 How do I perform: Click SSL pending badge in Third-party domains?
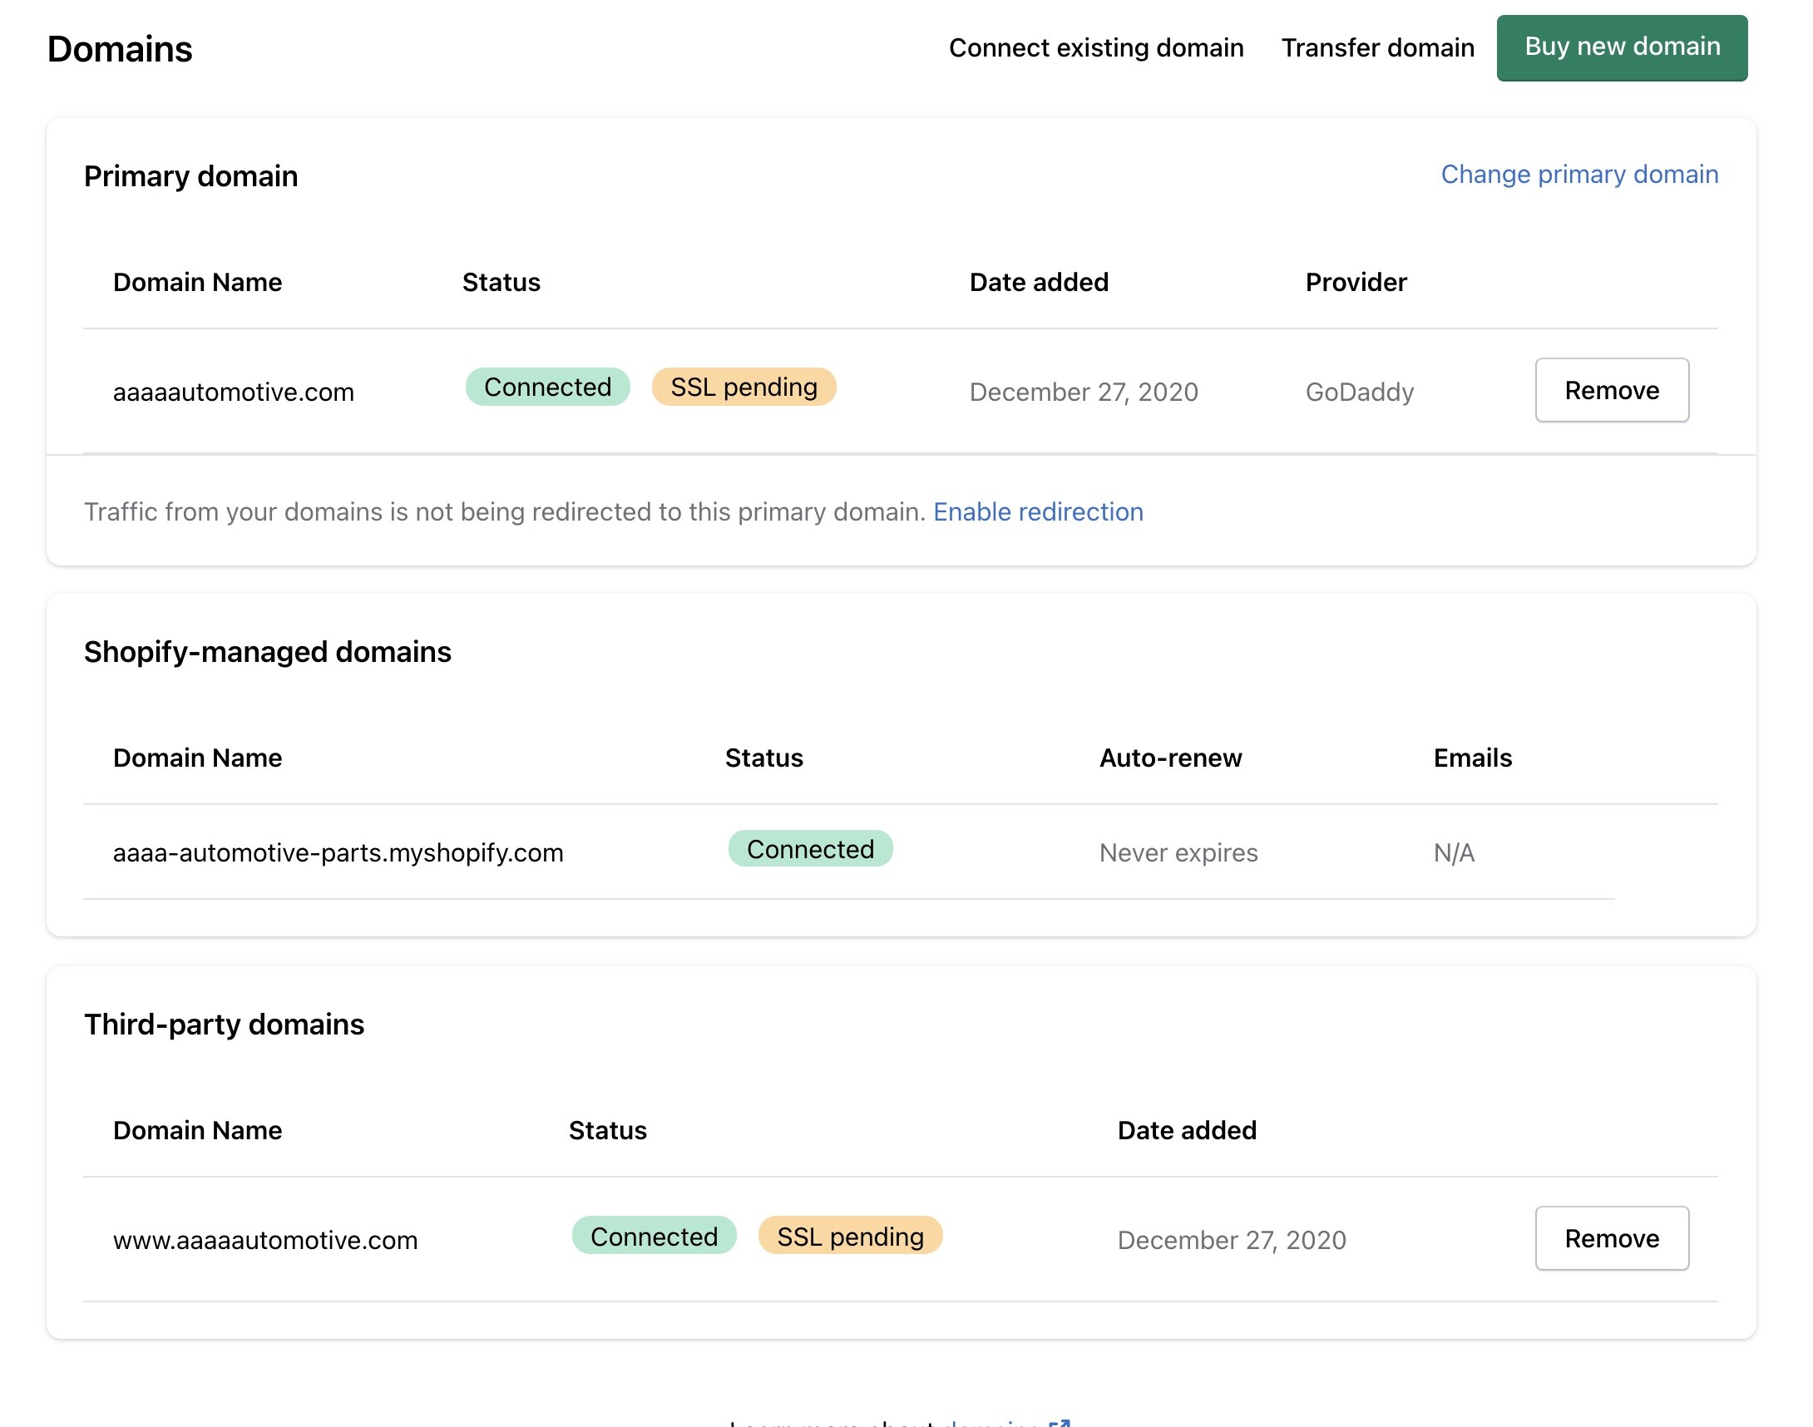(x=849, y=1236)
